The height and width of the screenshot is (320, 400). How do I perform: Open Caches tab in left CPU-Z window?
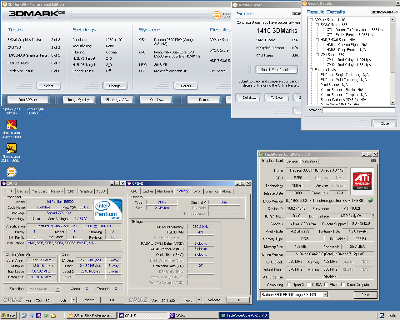pos(22,191)
